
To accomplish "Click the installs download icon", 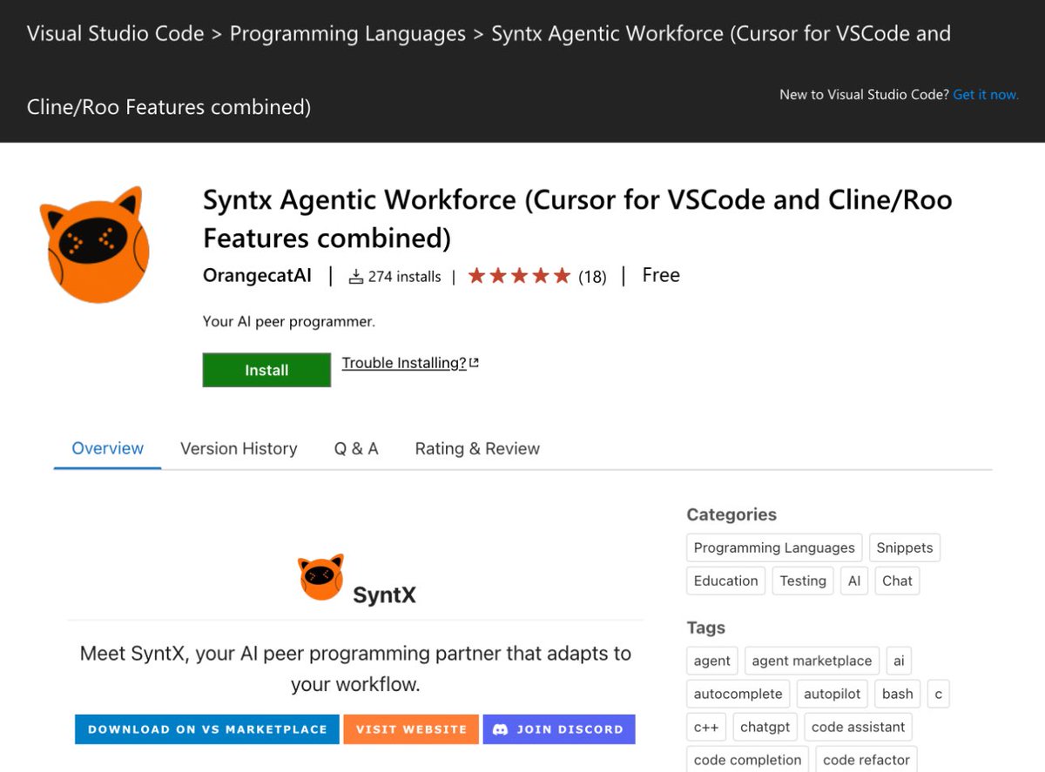I will [x=355, y=277].
